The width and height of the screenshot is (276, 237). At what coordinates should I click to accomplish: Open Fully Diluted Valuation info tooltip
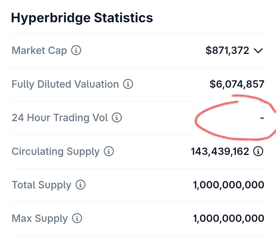[x=128, y=84]
